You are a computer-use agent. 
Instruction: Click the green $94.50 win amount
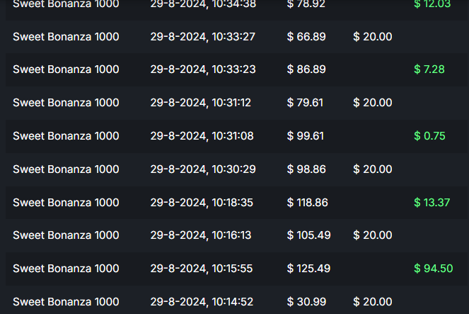(433, 269)
